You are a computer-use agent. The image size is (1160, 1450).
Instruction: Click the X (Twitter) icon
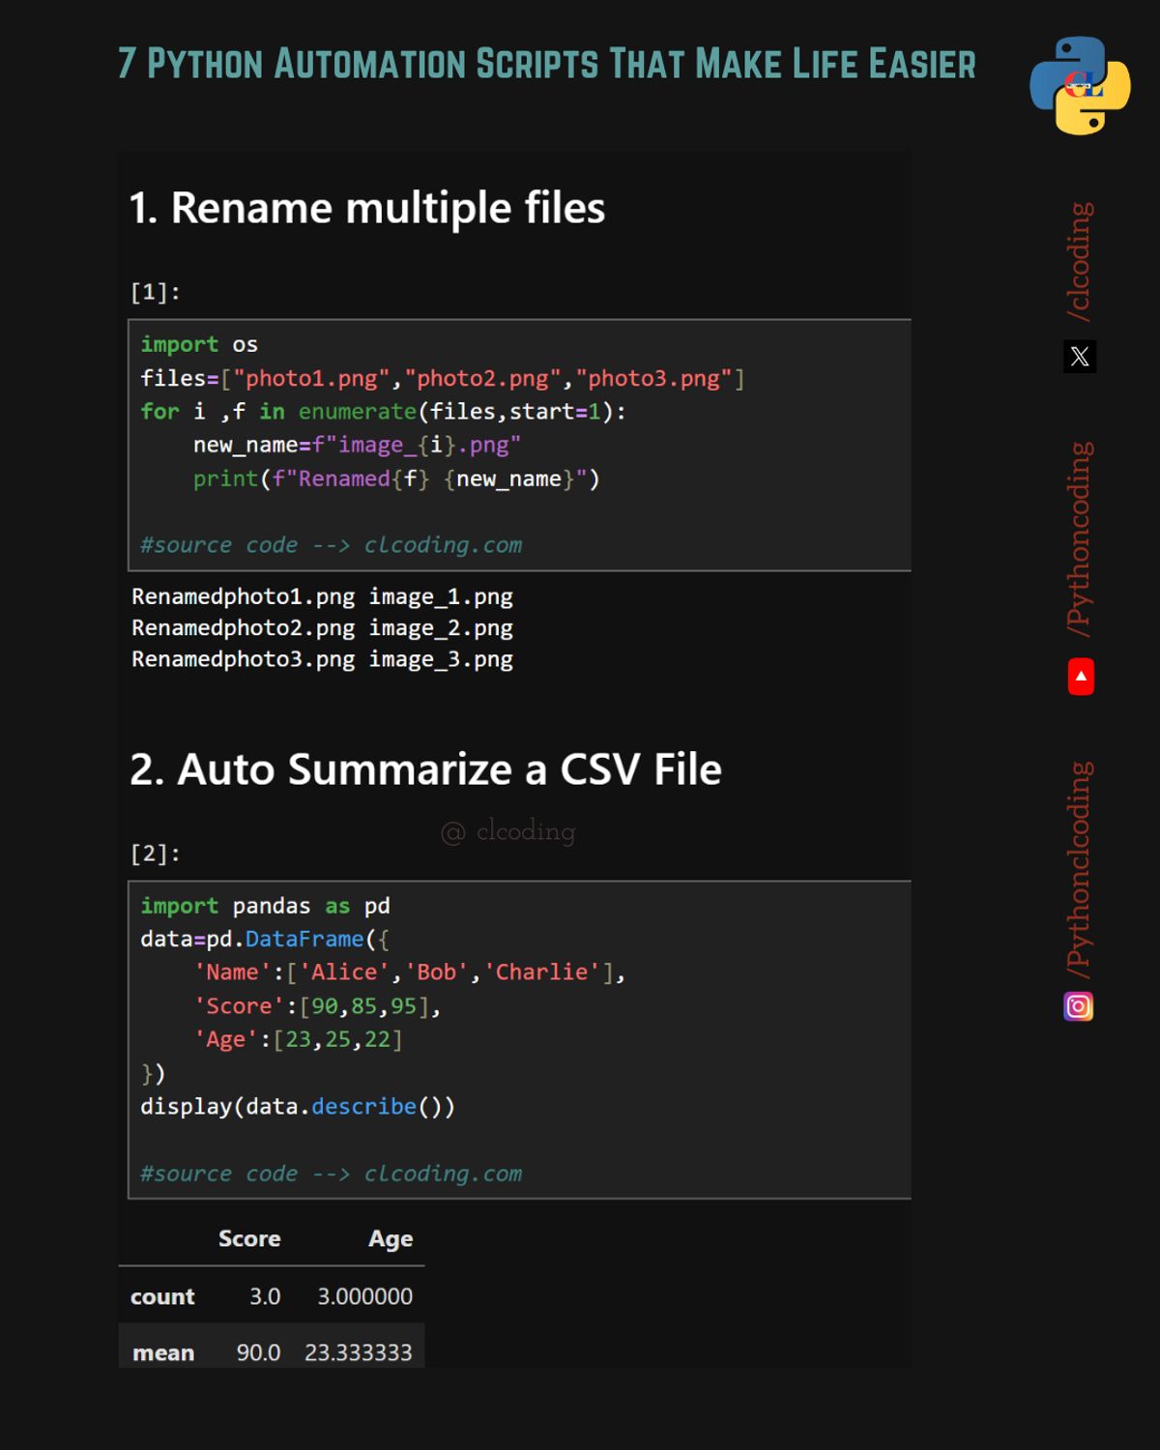tap(1080, 357)
